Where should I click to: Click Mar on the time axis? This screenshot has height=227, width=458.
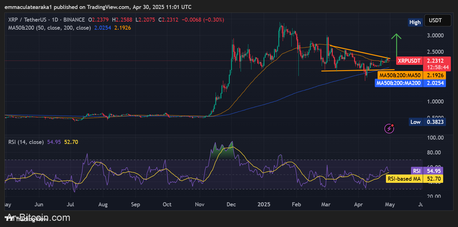pyautogui.click(x=326, y=204)
